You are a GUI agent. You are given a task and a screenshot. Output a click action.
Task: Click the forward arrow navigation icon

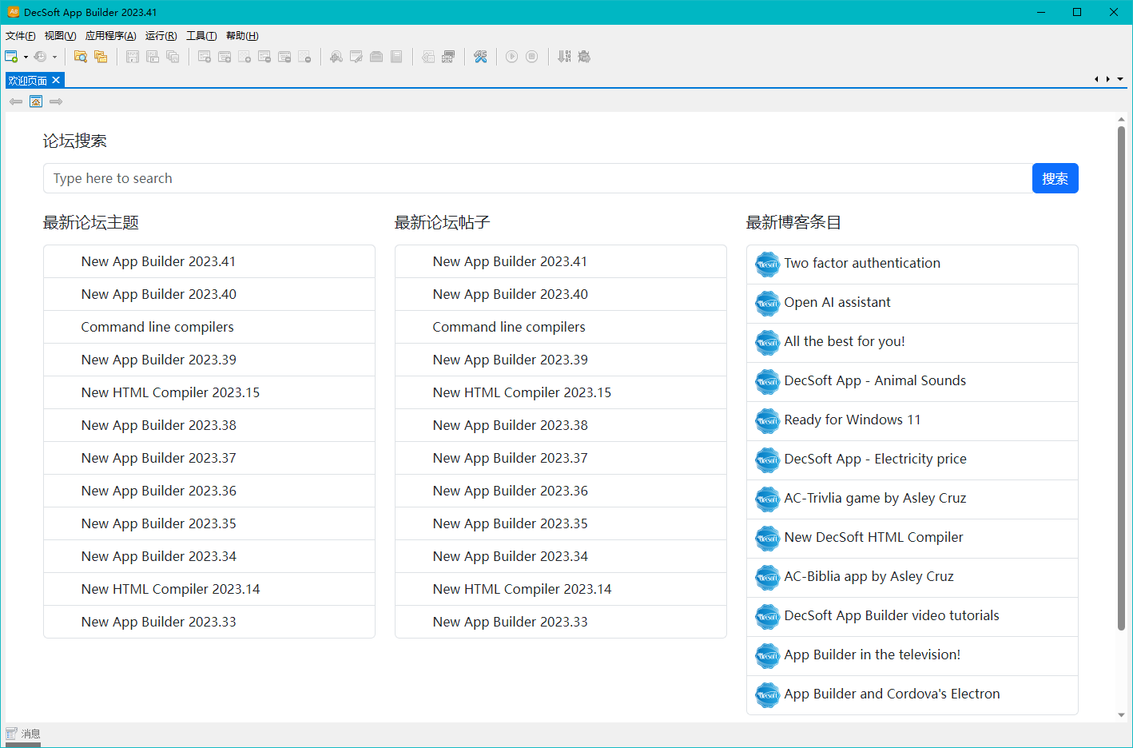pos(56,101)
